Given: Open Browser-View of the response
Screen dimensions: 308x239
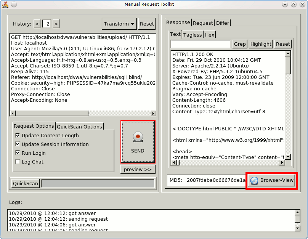Looking at the screenshot, I should tap(272, 180).
